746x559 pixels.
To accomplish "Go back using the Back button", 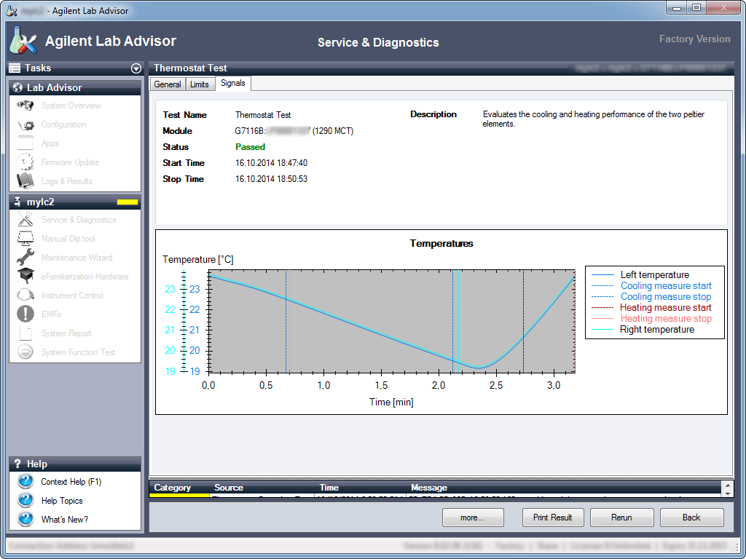I will tap(691, 518).
